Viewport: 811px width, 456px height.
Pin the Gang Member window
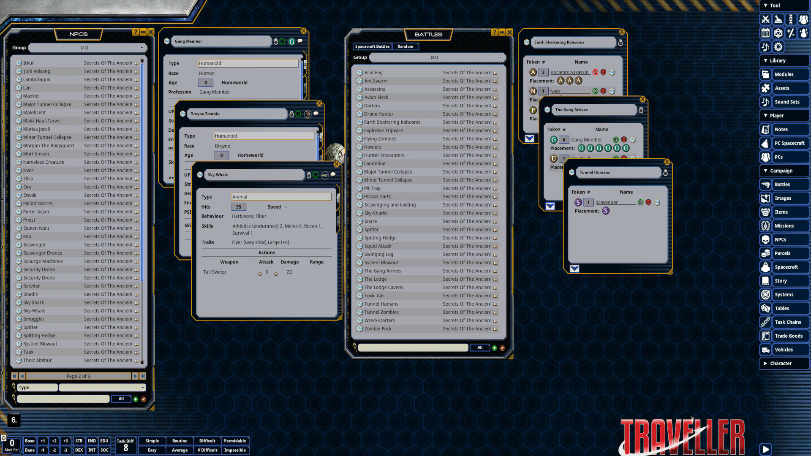277,41
